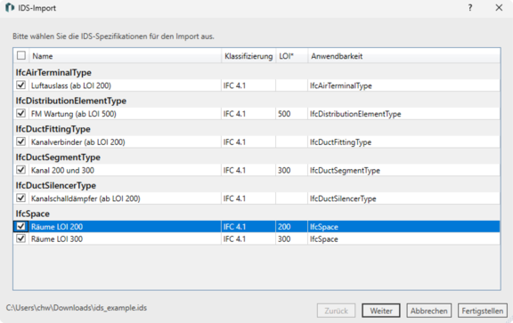Click IfcDuctFittingType in Anwendbarkeit column

point(340,142)
